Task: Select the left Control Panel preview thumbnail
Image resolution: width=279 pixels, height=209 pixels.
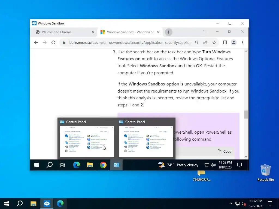Action: tap(87, 142)
